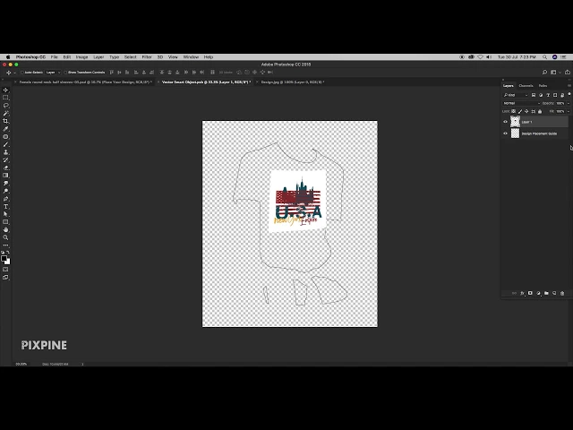Viewport: 573px width, 430px height.
Task: Select the Clone Stamp tool
Action: pos(5,152)
